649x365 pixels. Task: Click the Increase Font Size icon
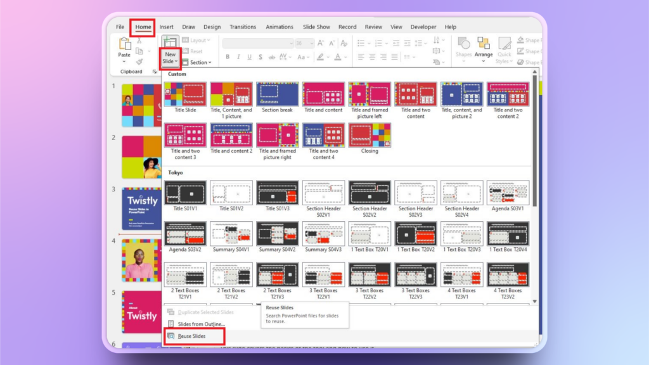[320, 43]
